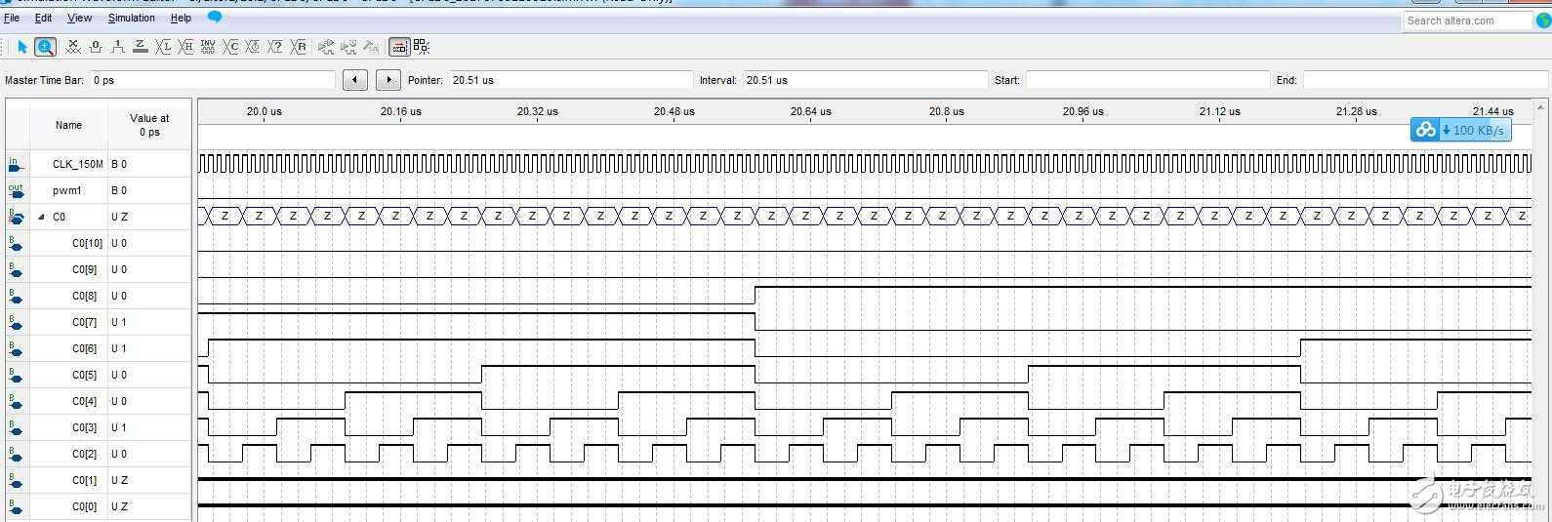Apply Weak Low (L) value
This screenshot has width=1552, height=522.
(x=163, y=46)
